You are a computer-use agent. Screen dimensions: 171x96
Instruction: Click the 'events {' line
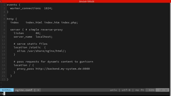pyautogui.click(x=14, y=5)
